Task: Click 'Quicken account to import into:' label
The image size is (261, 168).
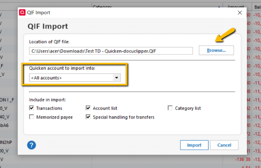Action: point(62,68)
